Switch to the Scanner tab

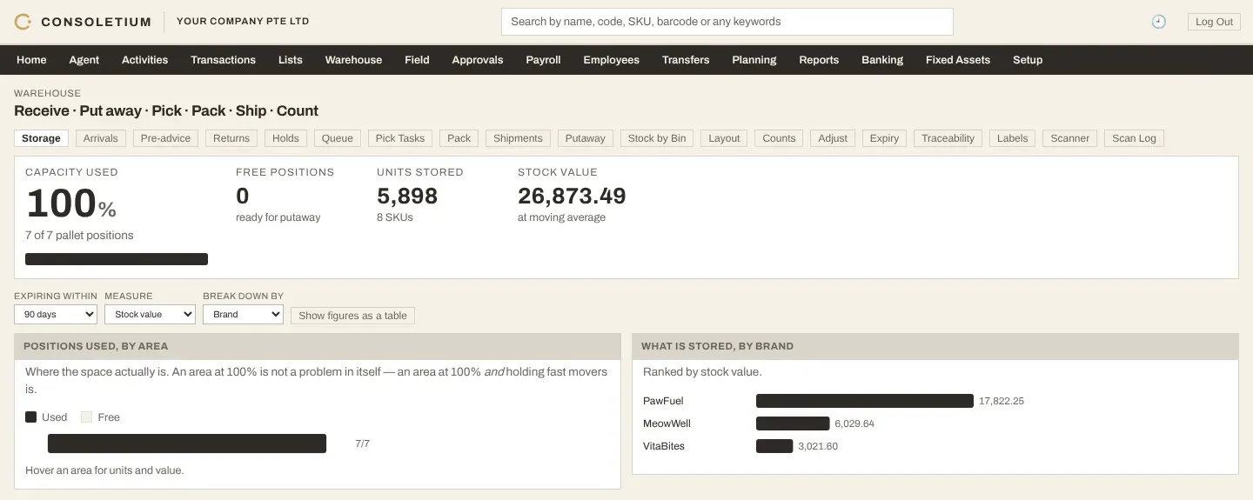click(x=1070, y=138)
